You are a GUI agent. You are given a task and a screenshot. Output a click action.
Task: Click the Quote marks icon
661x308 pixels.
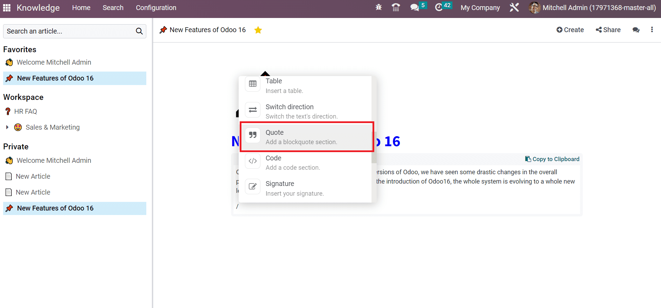coord(253,135)
